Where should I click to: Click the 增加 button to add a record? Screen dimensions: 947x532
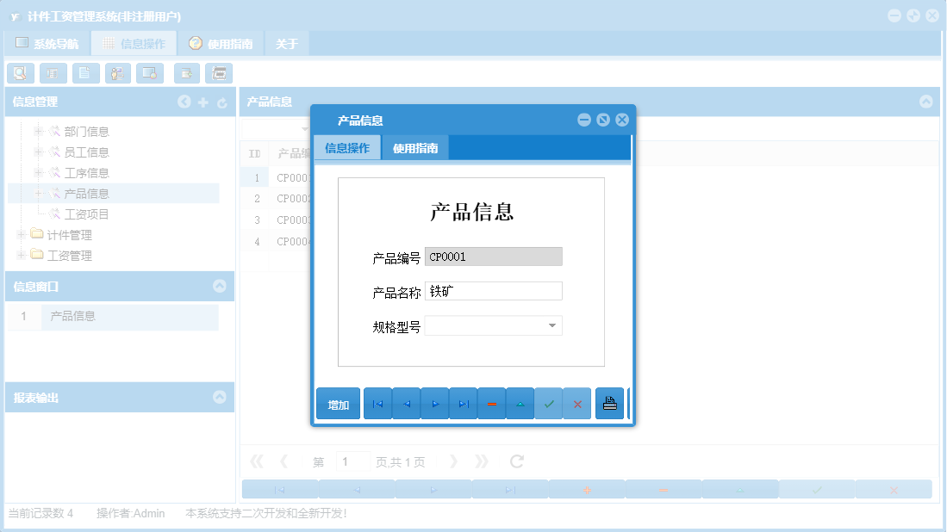(x=338, y=403)
